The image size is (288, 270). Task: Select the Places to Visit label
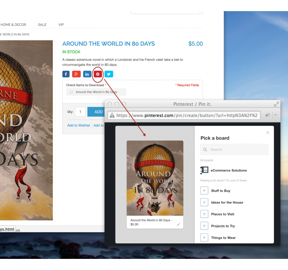click(x=222, y=214)
